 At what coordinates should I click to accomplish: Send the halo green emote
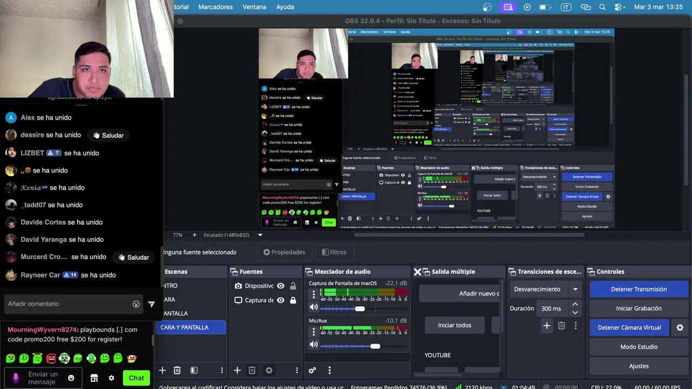(x=37, y=358)
